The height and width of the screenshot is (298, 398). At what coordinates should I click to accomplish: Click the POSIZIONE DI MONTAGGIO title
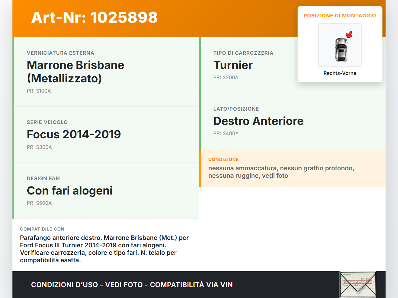[340, 16]
